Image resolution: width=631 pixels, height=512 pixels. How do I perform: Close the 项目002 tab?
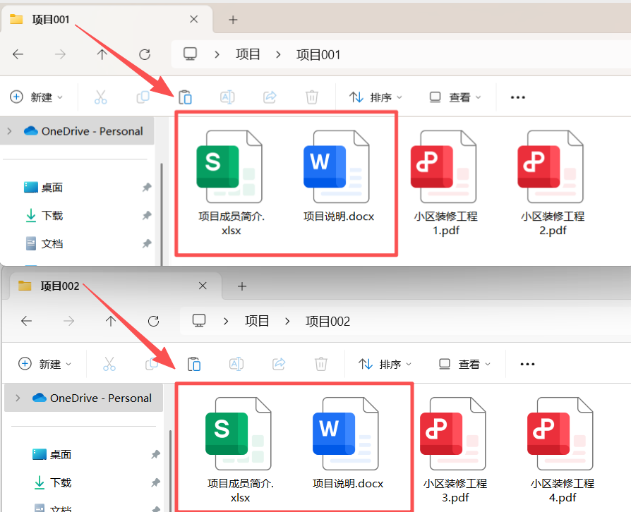[203, 286]
